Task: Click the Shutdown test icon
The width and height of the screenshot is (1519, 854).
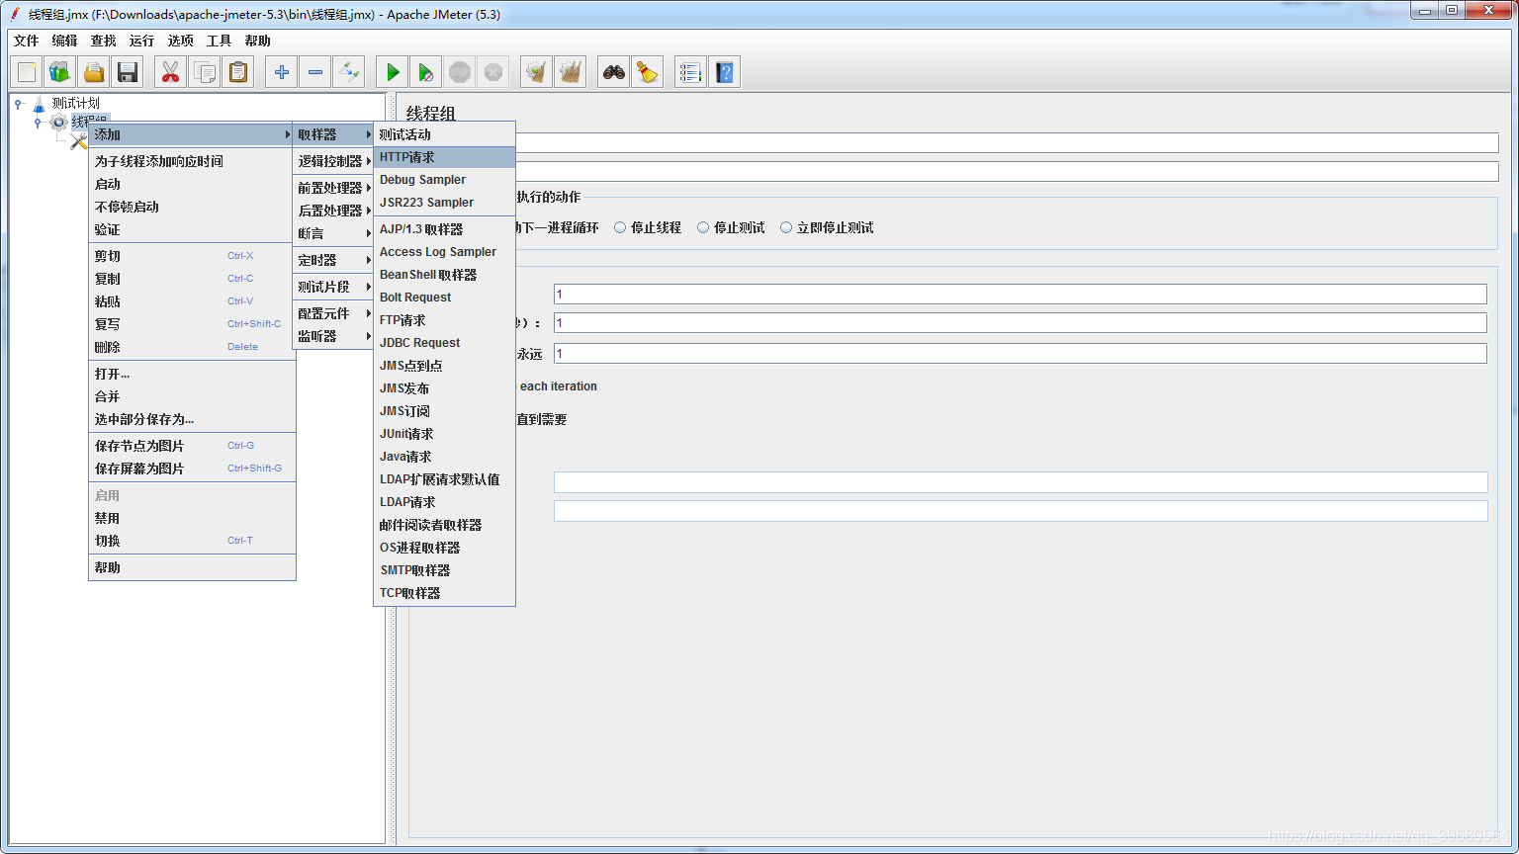Action: pos(493,72)
